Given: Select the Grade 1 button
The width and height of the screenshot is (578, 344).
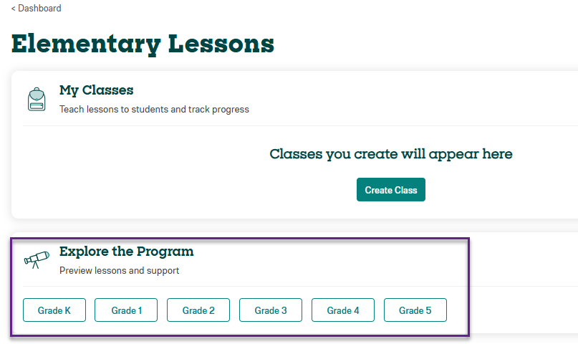Looking at the screenshot, I should (x=126, y=310).
